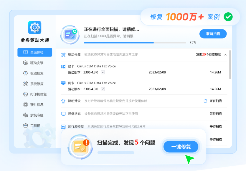Click the 驱动升级 upload arrow icon
Screen dimensions: 246x171
[63, 101]
